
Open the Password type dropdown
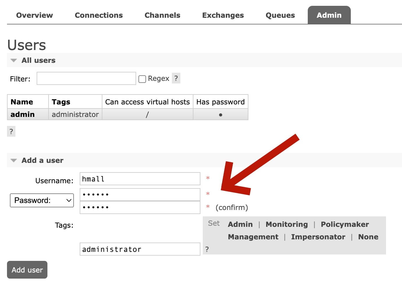[x=42, y=200]
